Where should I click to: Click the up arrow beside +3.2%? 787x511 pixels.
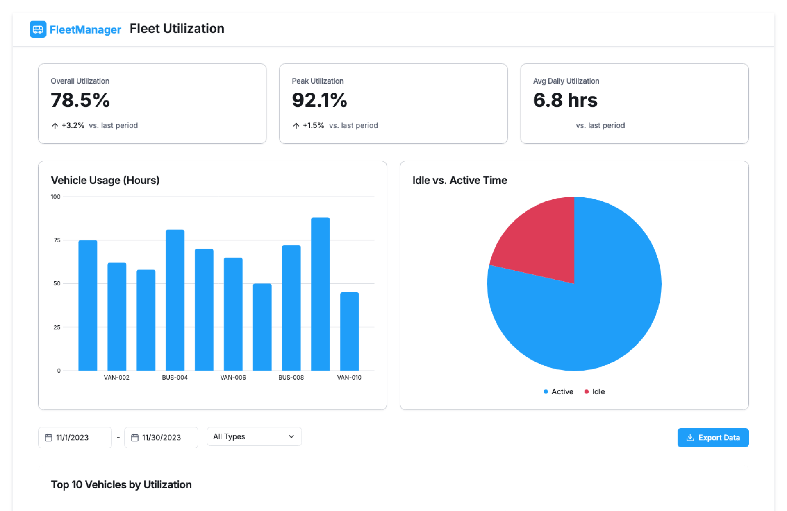(x=55, y=126)
